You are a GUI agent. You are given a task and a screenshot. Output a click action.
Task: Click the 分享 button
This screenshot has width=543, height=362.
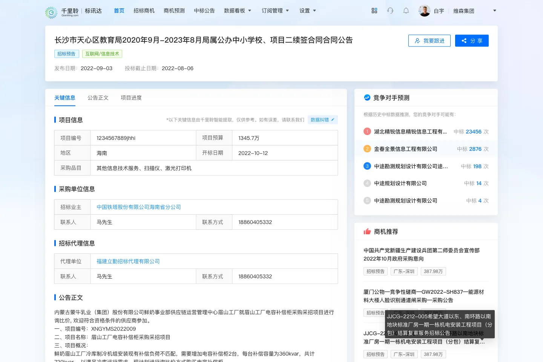pyautogui.click(x=472, y=41)
